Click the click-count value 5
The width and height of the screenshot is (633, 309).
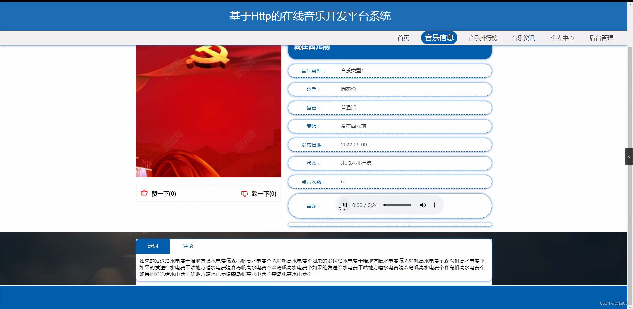342,182
